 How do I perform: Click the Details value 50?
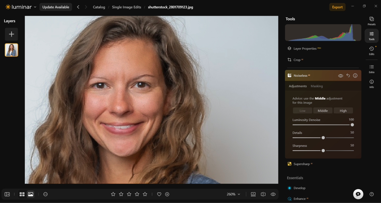352,133
